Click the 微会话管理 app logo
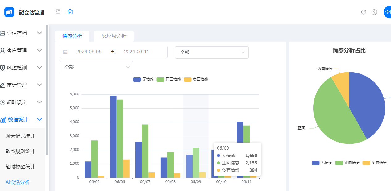Screen dimensions: 391x191 [9, 12]
